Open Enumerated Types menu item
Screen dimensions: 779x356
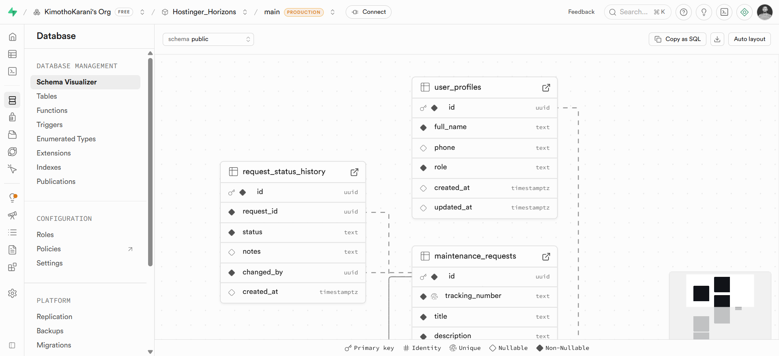pos(66,139)
